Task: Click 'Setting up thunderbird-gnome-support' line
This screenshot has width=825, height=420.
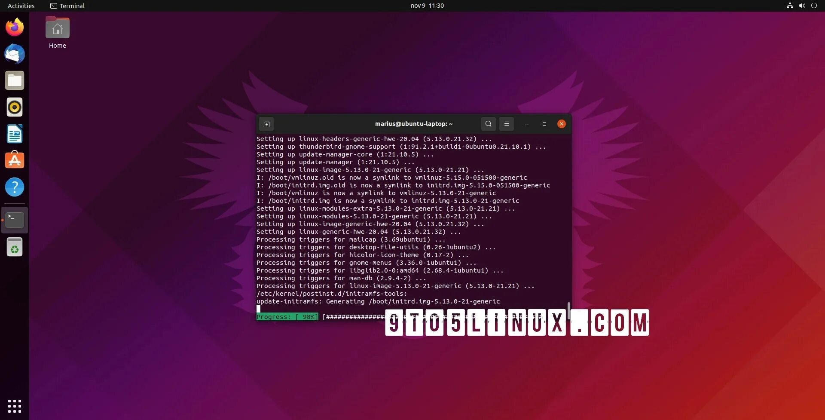Action: 401,147
